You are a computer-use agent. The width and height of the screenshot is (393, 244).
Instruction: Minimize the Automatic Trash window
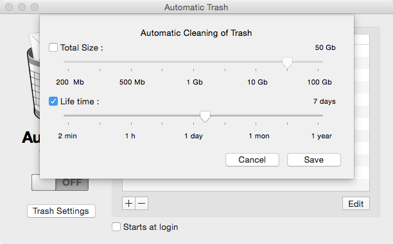(22, 7)
